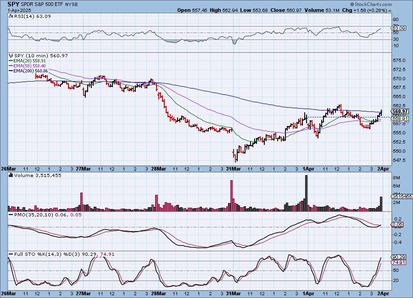Click the 0.06 PMO value tag
Viewport: 413px width, 298px height.
click(x=397, y=225)
